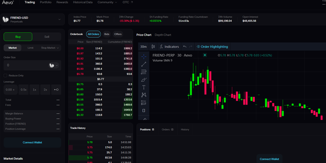
Task: Open the Orders tab
Action: [x=168, y=129]
